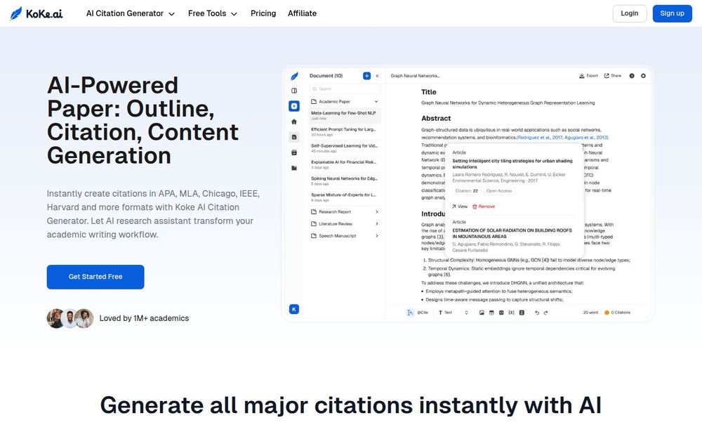
Task: Click the archive box sidebar icon
Action: coord(294,152)
